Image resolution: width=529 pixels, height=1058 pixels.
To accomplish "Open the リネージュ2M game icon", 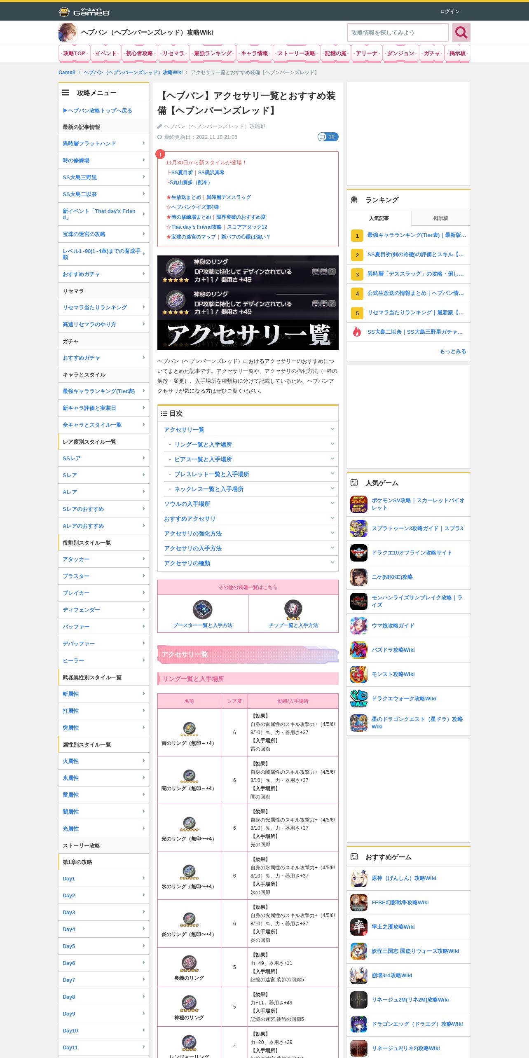I will 358,1000.
